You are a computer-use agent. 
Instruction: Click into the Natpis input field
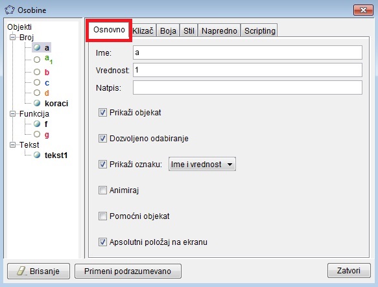point(248,87)
